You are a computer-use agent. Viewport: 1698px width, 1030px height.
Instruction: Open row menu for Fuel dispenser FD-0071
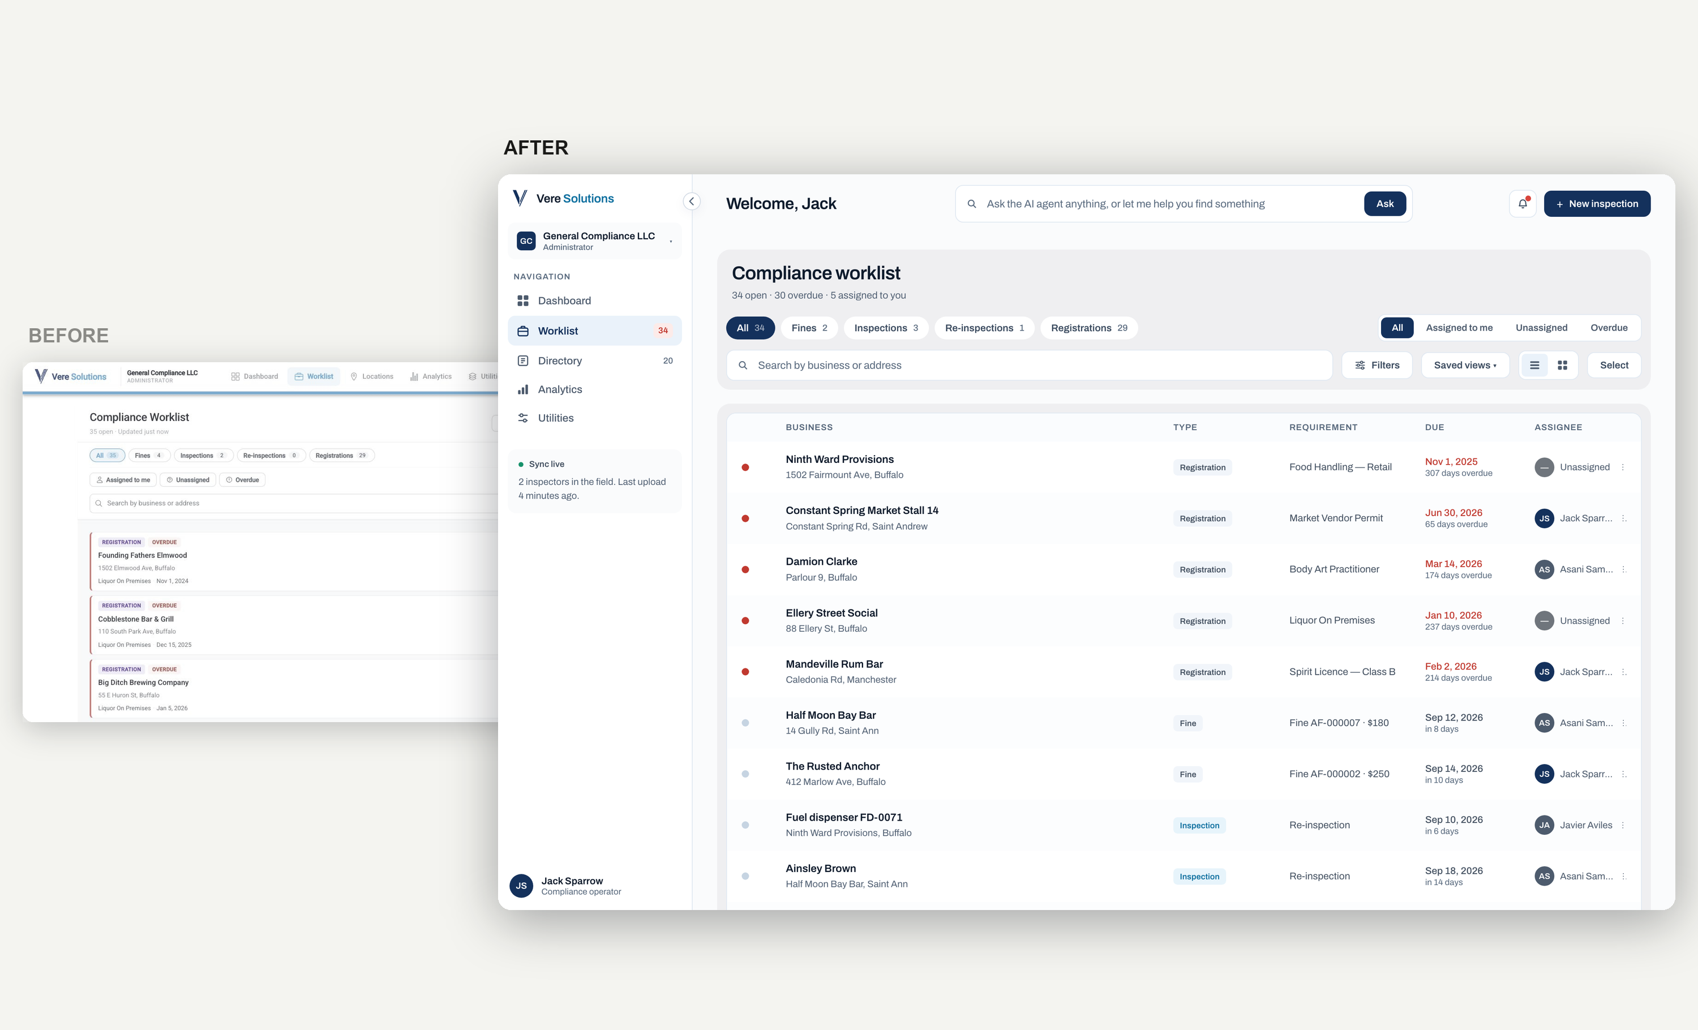click(x=1623, y=825)
